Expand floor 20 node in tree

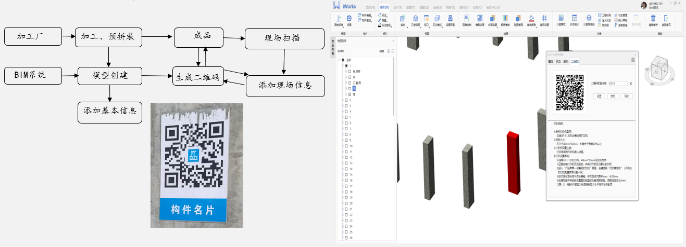tap(343, 203)
